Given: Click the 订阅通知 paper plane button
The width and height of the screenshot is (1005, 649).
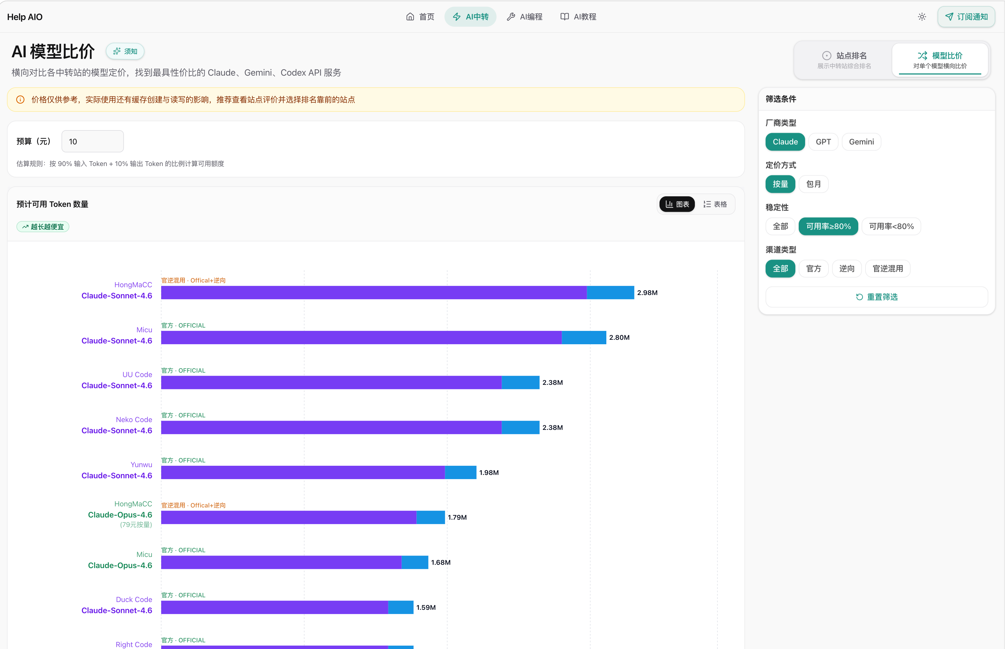Looking at the screenshot, I should tap(966, 17).
